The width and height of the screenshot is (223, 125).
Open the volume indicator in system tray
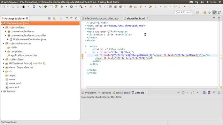click(202, 2)
